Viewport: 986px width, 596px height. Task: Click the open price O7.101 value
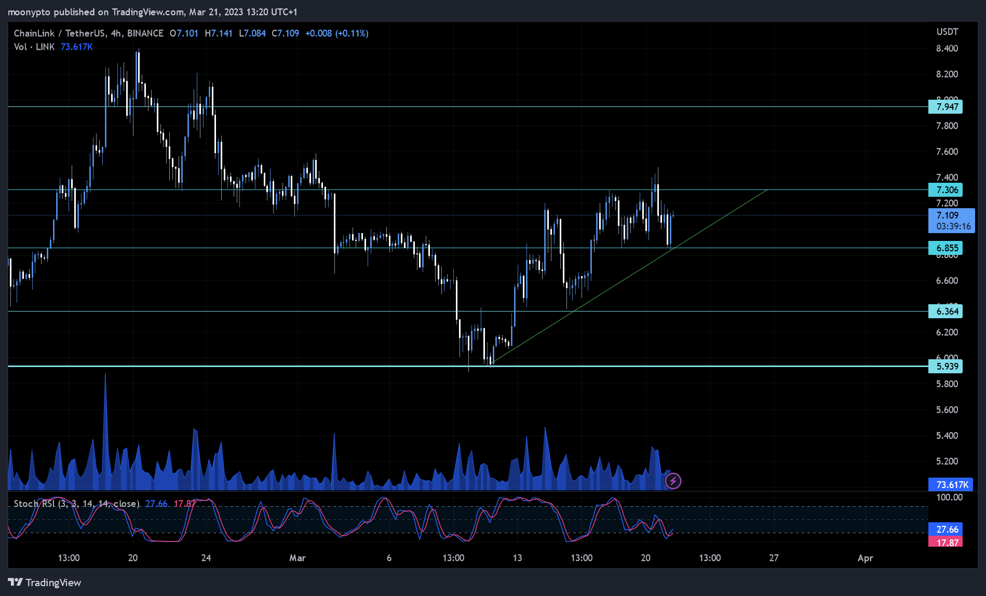[184, 33]
